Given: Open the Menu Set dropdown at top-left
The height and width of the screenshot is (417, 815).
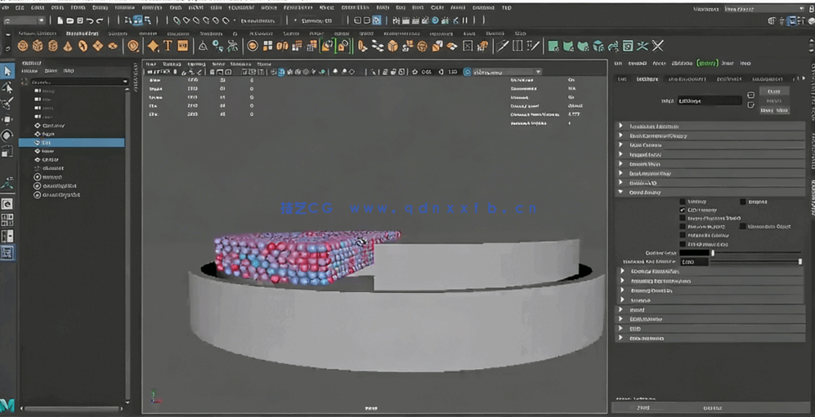Looking at the screenshot, I should [25, 20].
